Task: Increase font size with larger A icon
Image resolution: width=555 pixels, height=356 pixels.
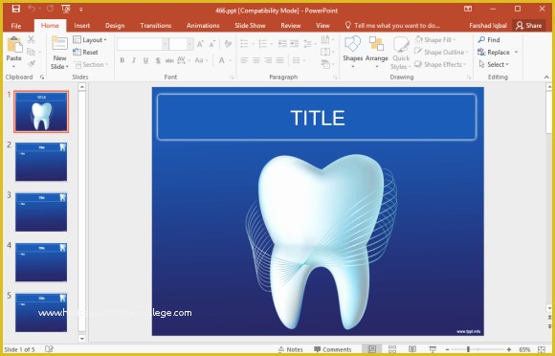Action: (200, 44)
